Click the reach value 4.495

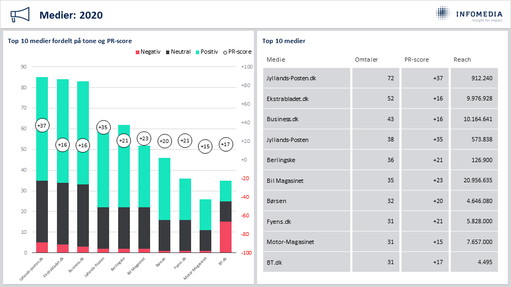(x=485, y=262)
